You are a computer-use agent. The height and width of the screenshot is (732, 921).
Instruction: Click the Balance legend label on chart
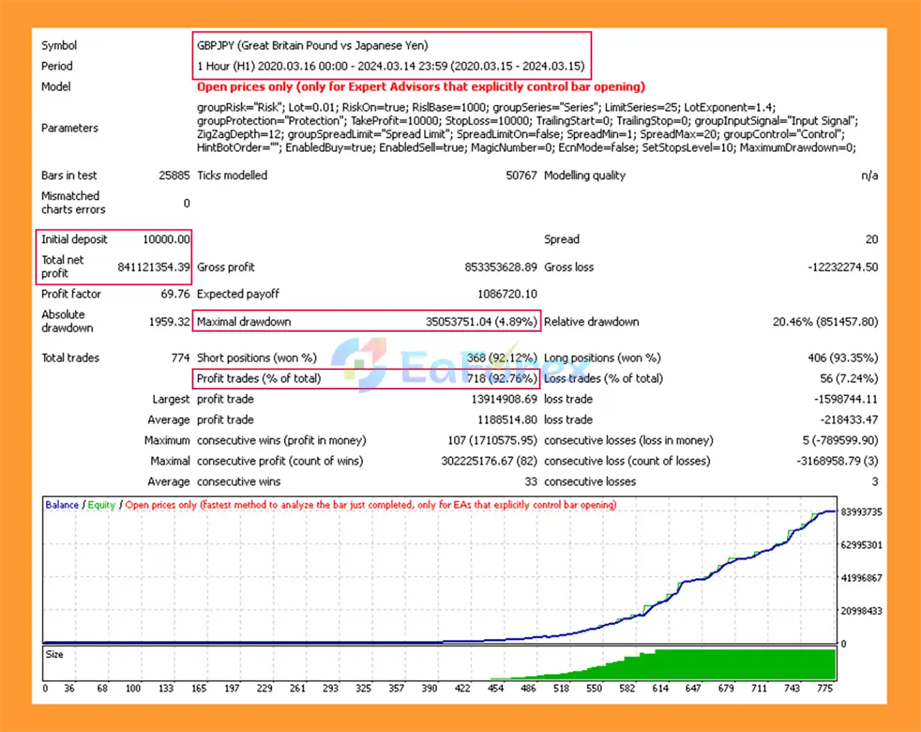point(62,505)
